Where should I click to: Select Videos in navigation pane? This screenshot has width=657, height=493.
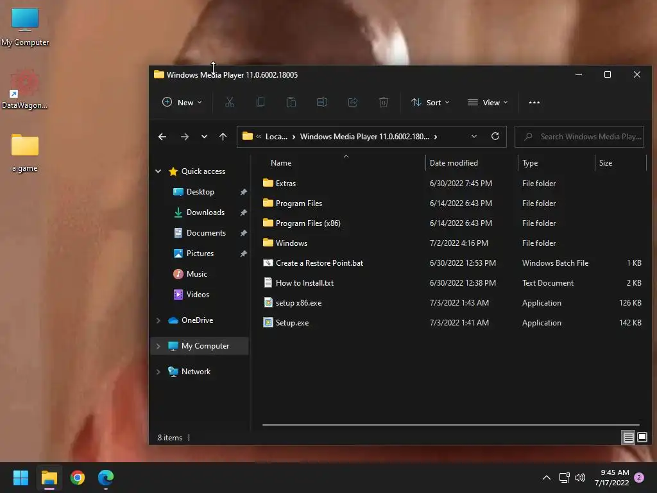[x=198, y=294]
